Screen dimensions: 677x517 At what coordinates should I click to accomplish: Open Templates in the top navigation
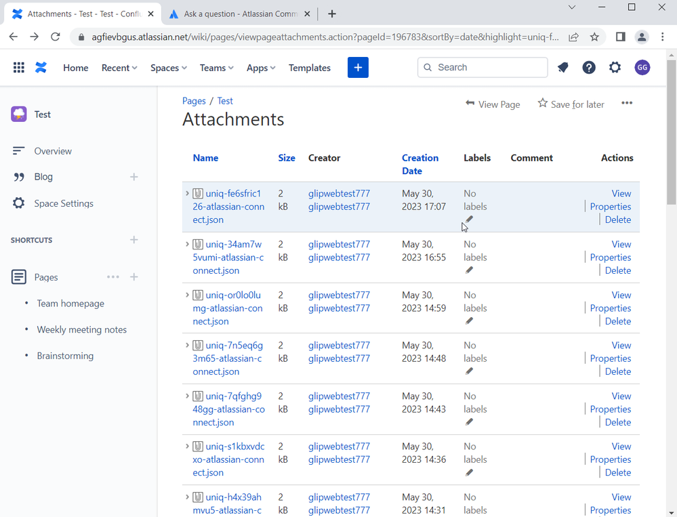[x=310, y=68]
